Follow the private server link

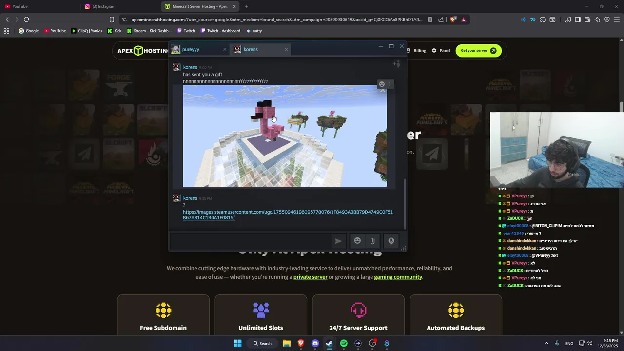(x=311, y=277)
